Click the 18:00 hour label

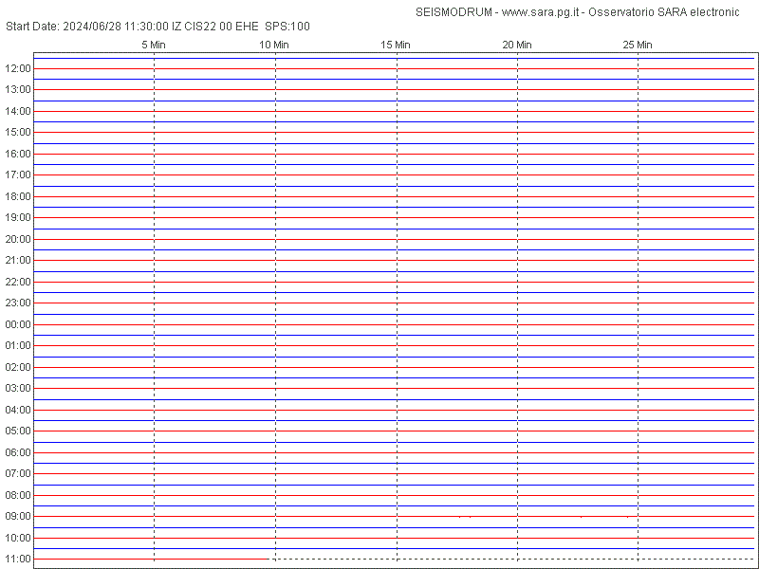(x=17, y=196)
